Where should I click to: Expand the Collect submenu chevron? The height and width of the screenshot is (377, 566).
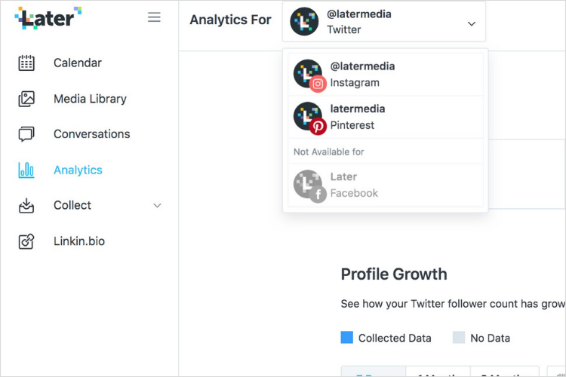coord(157,206)
